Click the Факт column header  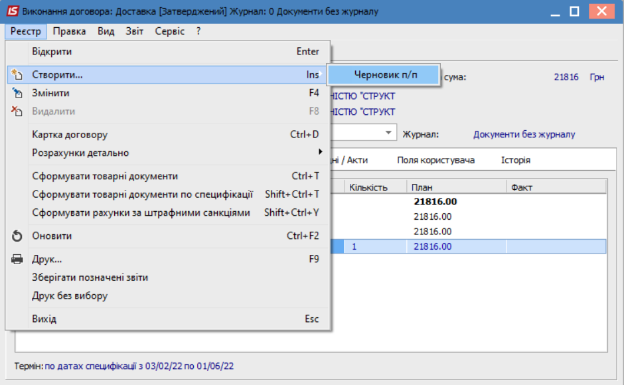(556, 187)
